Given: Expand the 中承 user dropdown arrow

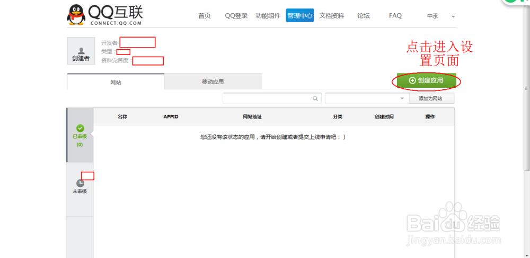Looking at the screenshot, I should (x=453, y=16).
